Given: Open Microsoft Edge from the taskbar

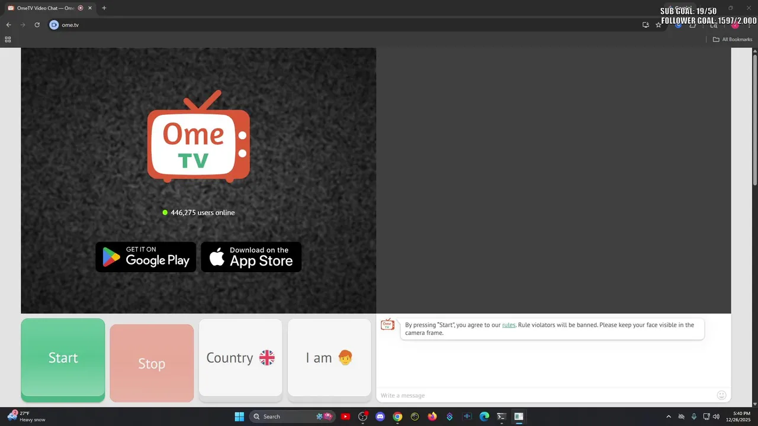Looking at the screenshot, I should [484, 417].
